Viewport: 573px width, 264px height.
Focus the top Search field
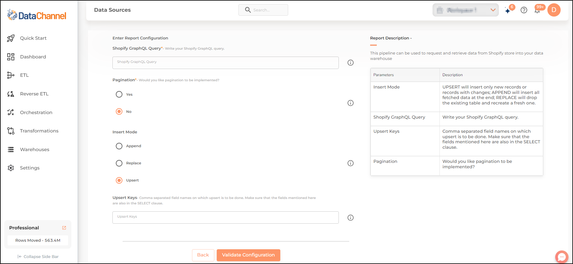tap(263, 10)
